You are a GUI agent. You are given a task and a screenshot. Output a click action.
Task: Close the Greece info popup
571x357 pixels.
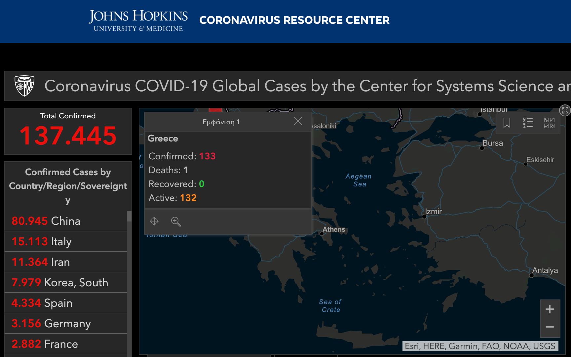pos(298,121)
